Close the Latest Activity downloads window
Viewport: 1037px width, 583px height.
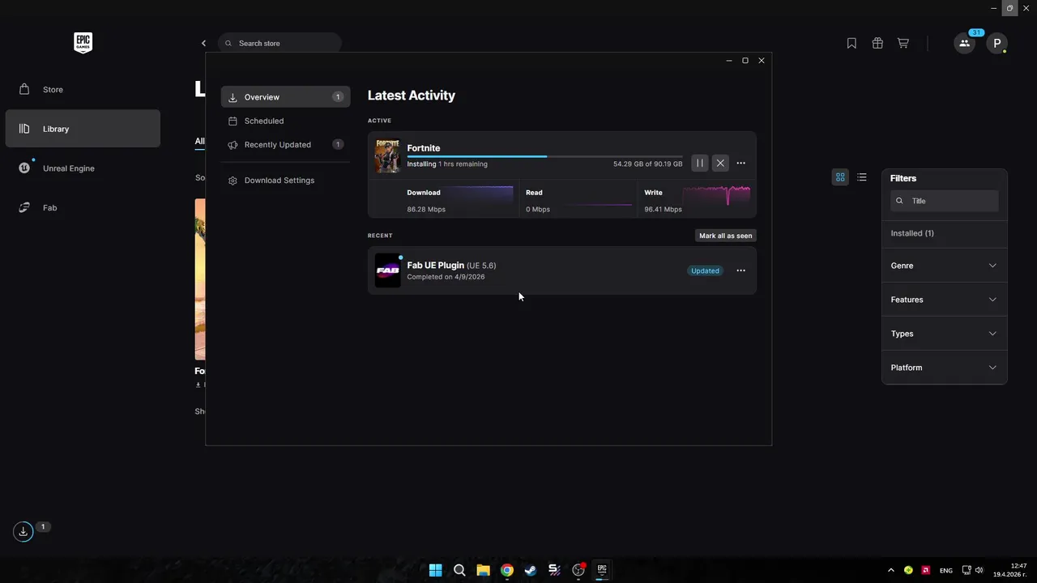(x=761, y=61)
